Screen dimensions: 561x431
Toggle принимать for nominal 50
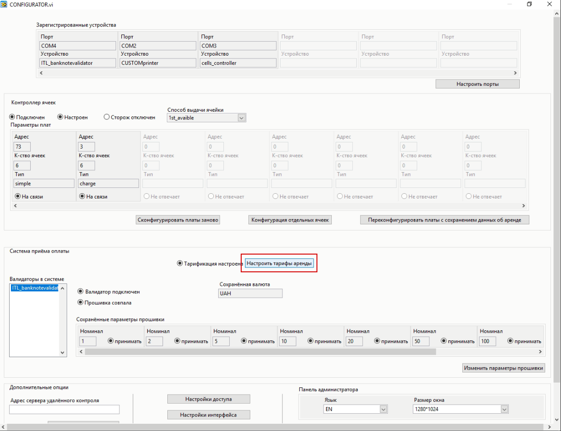444,341
